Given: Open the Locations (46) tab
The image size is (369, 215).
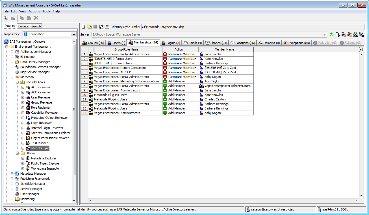Looking at the screenshot, I should pyautogui.click(x=243, y=43).
